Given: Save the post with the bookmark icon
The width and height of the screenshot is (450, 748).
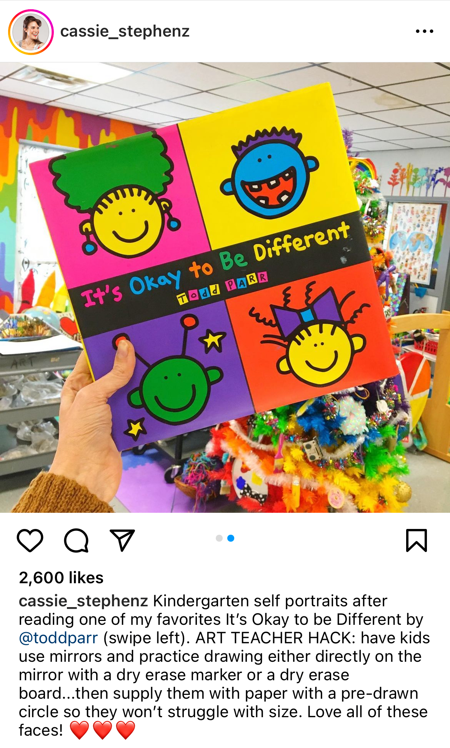Looking at the screenshot, I should [417, 541].
